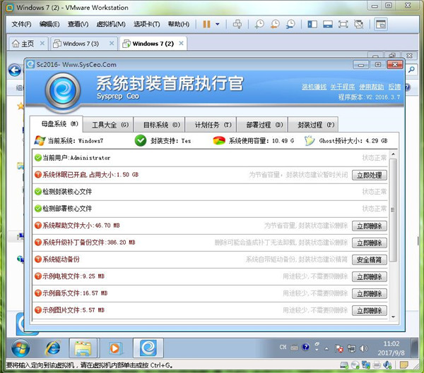Click VMware hard disk status icon
Viewport: 424px width, 373px height.
[x=344, y=365]
